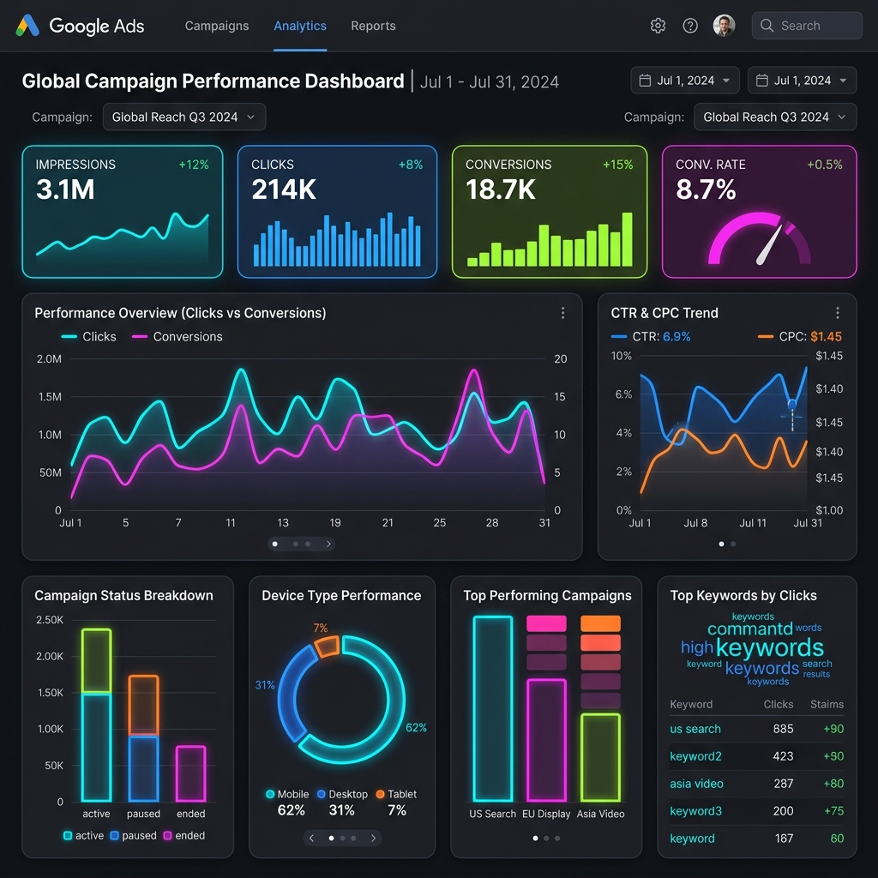
Task: Open Performance Overview three-dot menu
Action: click(562, 313)
